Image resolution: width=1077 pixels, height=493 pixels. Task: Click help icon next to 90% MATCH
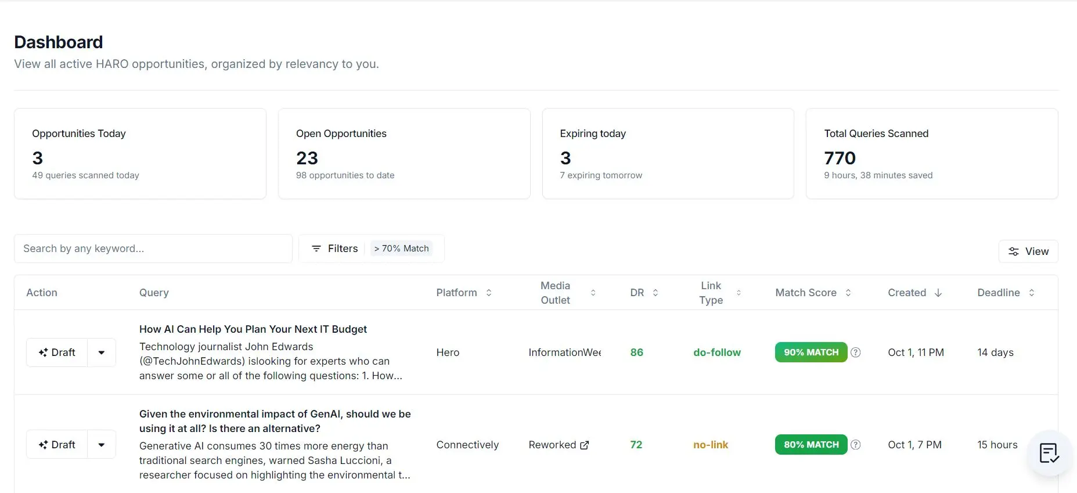[x=855, y=352]
